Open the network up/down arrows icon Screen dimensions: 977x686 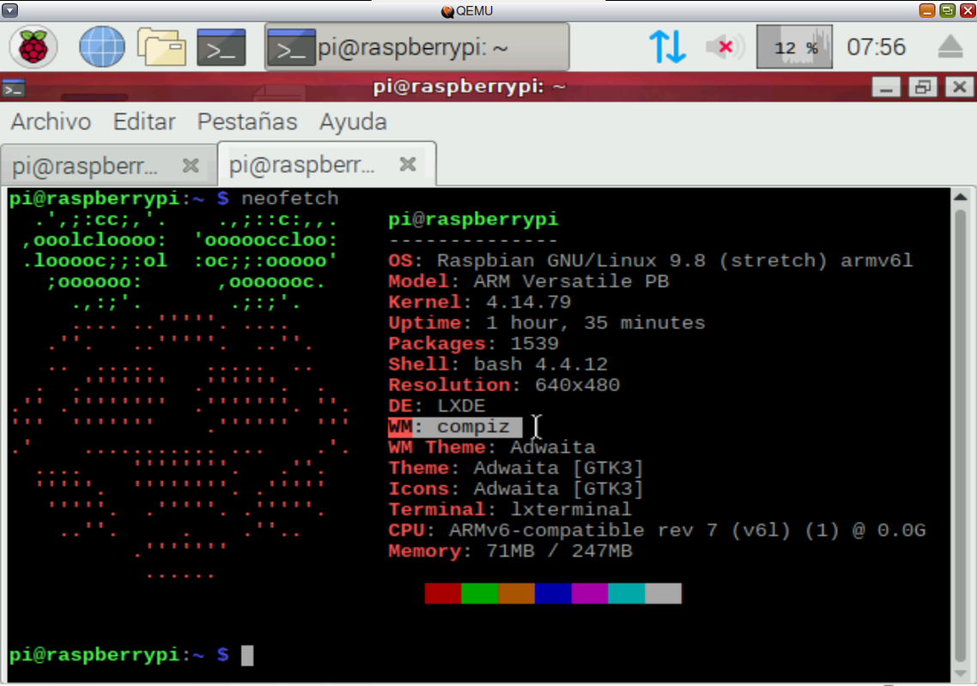click(x=667, y=46)
